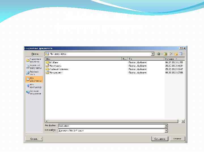Click the date 08.05.2011 17:58

click(x=174, y=73)
